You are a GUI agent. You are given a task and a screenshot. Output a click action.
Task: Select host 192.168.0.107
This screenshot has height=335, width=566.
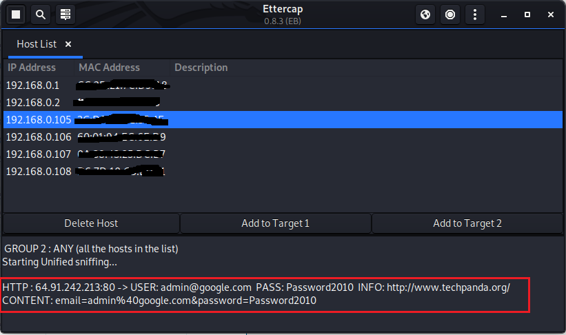[39, 154]
